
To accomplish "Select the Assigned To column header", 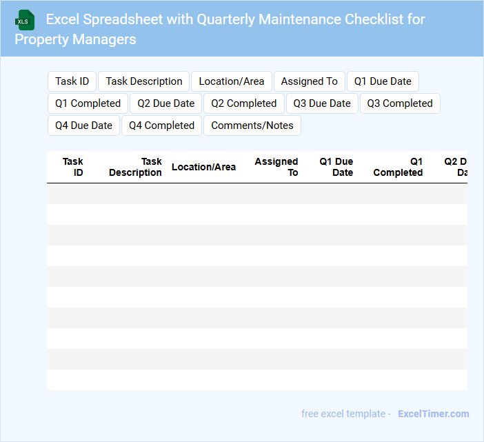I will tap(276, 167).
